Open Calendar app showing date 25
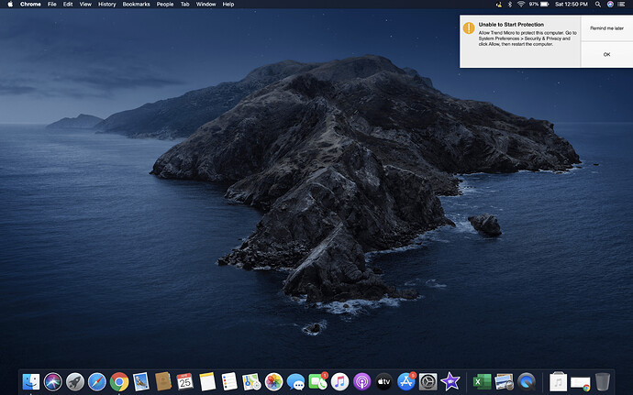The width and height of the screenshot is (633, 395). 185,381
